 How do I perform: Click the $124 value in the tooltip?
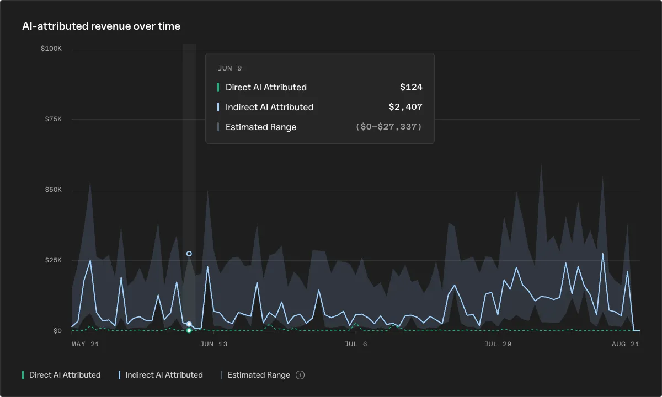(411, 87)
